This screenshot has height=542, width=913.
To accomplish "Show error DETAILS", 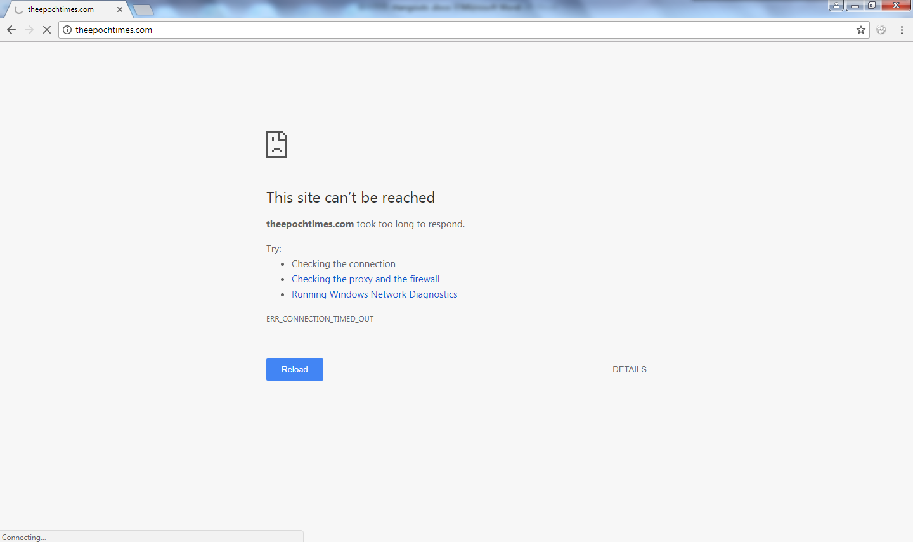I will click(630, 369).
